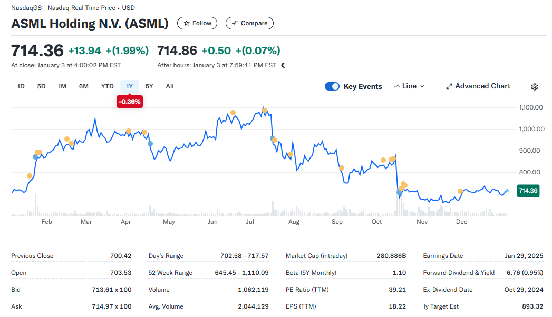The image size is (552, 317).
Task: Click the Jul month label on x-axis
Action: [250, 222]
